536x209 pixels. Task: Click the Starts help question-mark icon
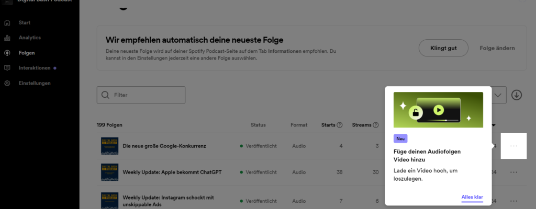click(340, 125)
